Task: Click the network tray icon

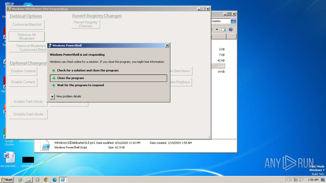Action: coord(296,180)
